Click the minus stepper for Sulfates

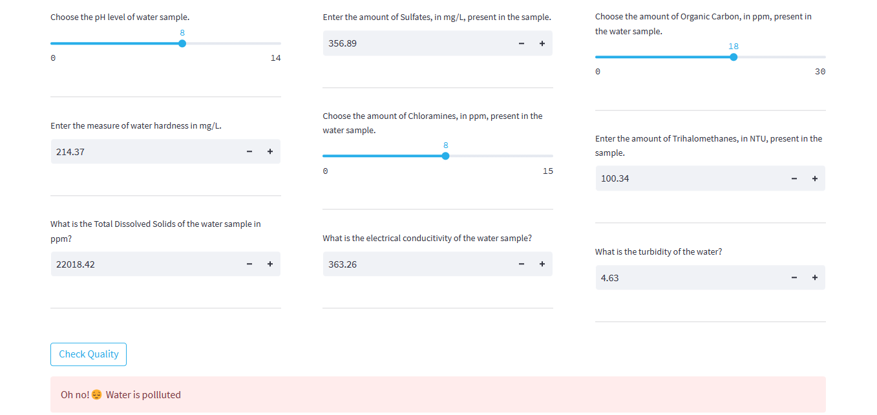[x=522, y=43]
